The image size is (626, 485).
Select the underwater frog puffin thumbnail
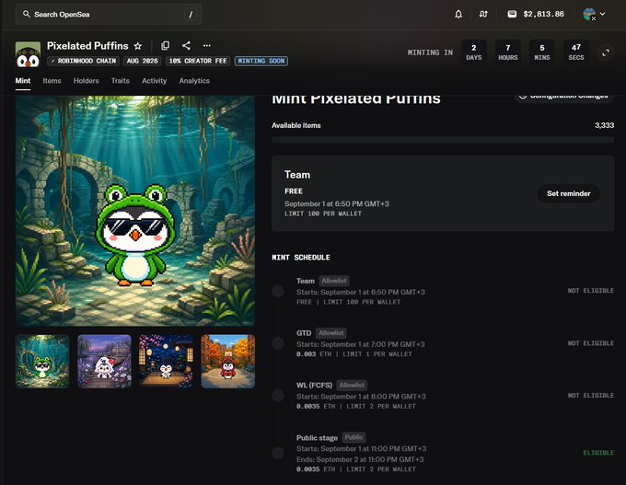pyautogui.click(x=42, y=362)
